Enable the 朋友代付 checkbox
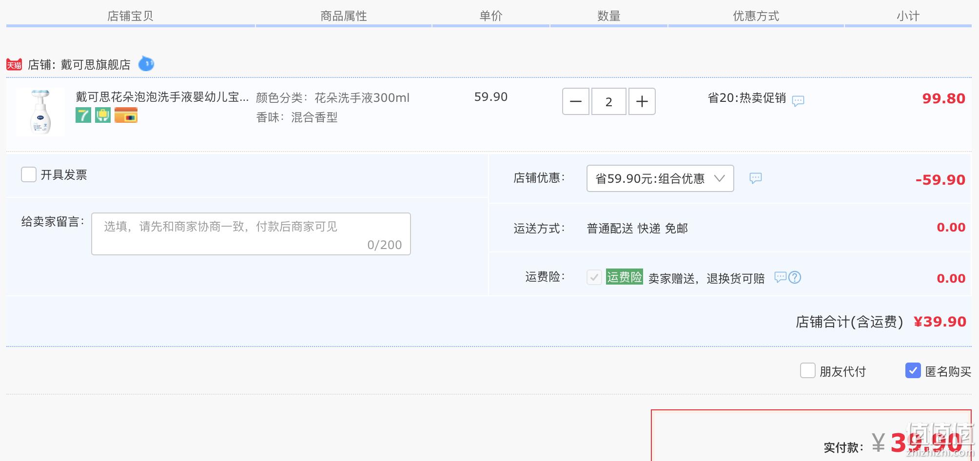 (x=808, y=370)
